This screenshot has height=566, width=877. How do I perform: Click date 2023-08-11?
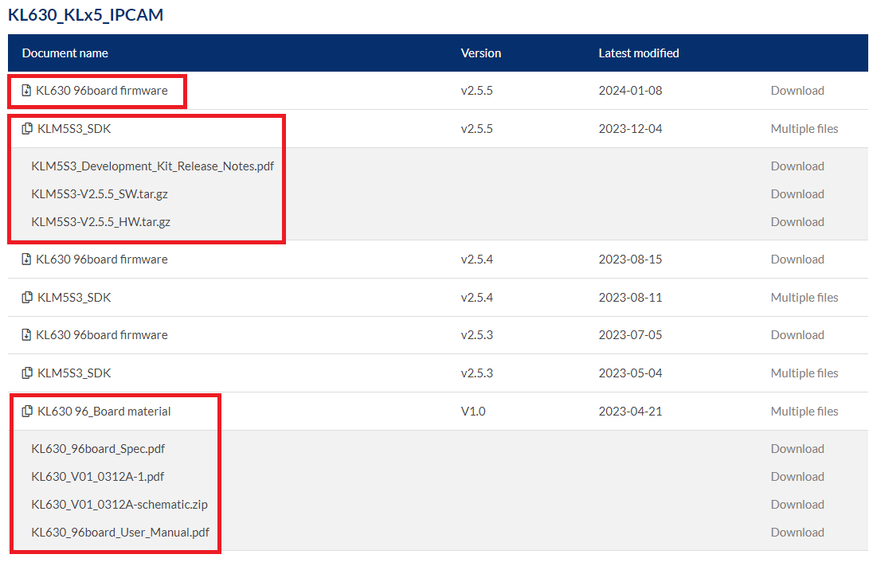630,297
